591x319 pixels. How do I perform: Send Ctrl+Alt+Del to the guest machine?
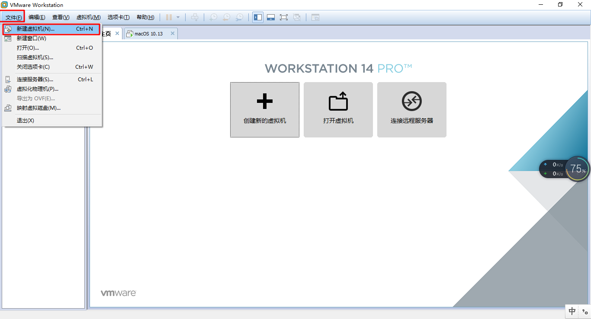point(195,17)
